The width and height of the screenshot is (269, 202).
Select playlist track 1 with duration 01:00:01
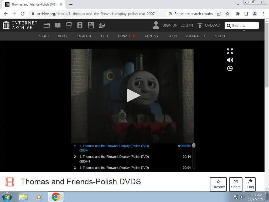coord(132,148)
